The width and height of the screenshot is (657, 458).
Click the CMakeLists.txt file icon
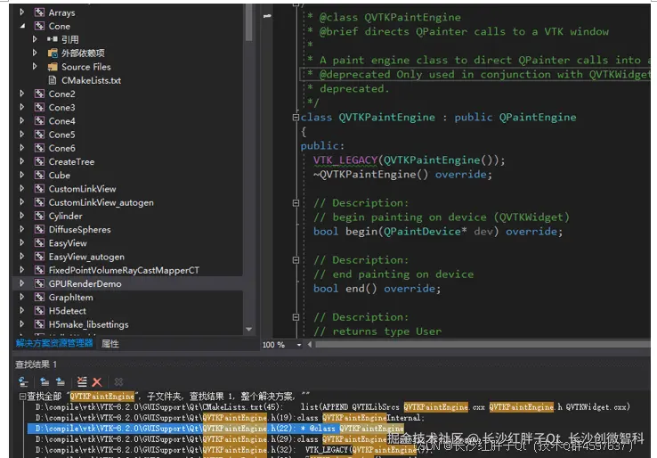[53, 80]
